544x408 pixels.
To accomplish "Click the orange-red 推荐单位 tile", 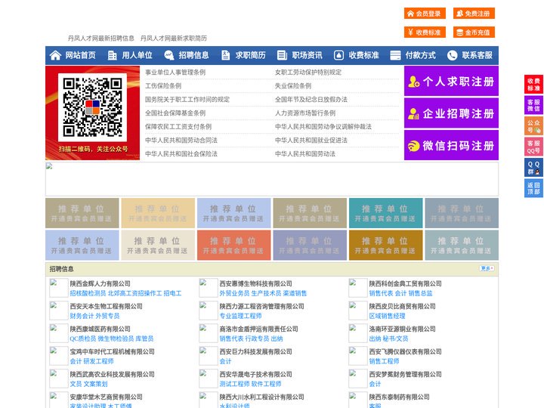I will point(233,245).
